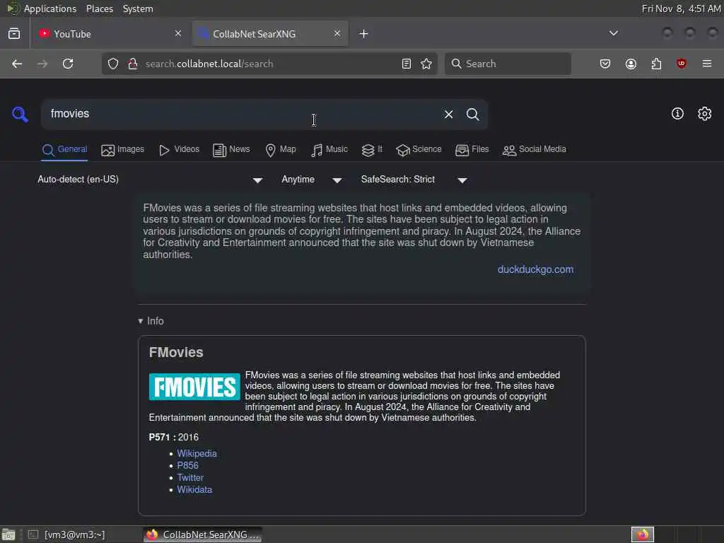724x543 pixels.
Task: Switch to Social Media category
Action: [535, 150]
